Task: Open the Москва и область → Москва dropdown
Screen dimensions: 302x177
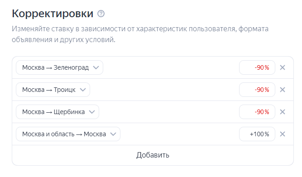Action: click(x=68, y=134)
